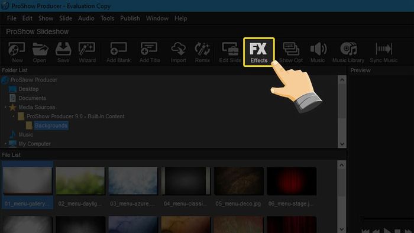The height and width of the screenshot is (233, 414).
Task: Select the 01_menu-gallery thumbnail
Action: 27,181
